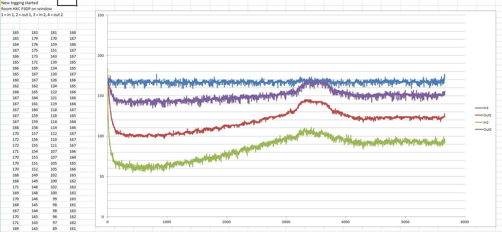Select cell containing 154
Screen dimensions: 502x232
(x=29, y=151)
